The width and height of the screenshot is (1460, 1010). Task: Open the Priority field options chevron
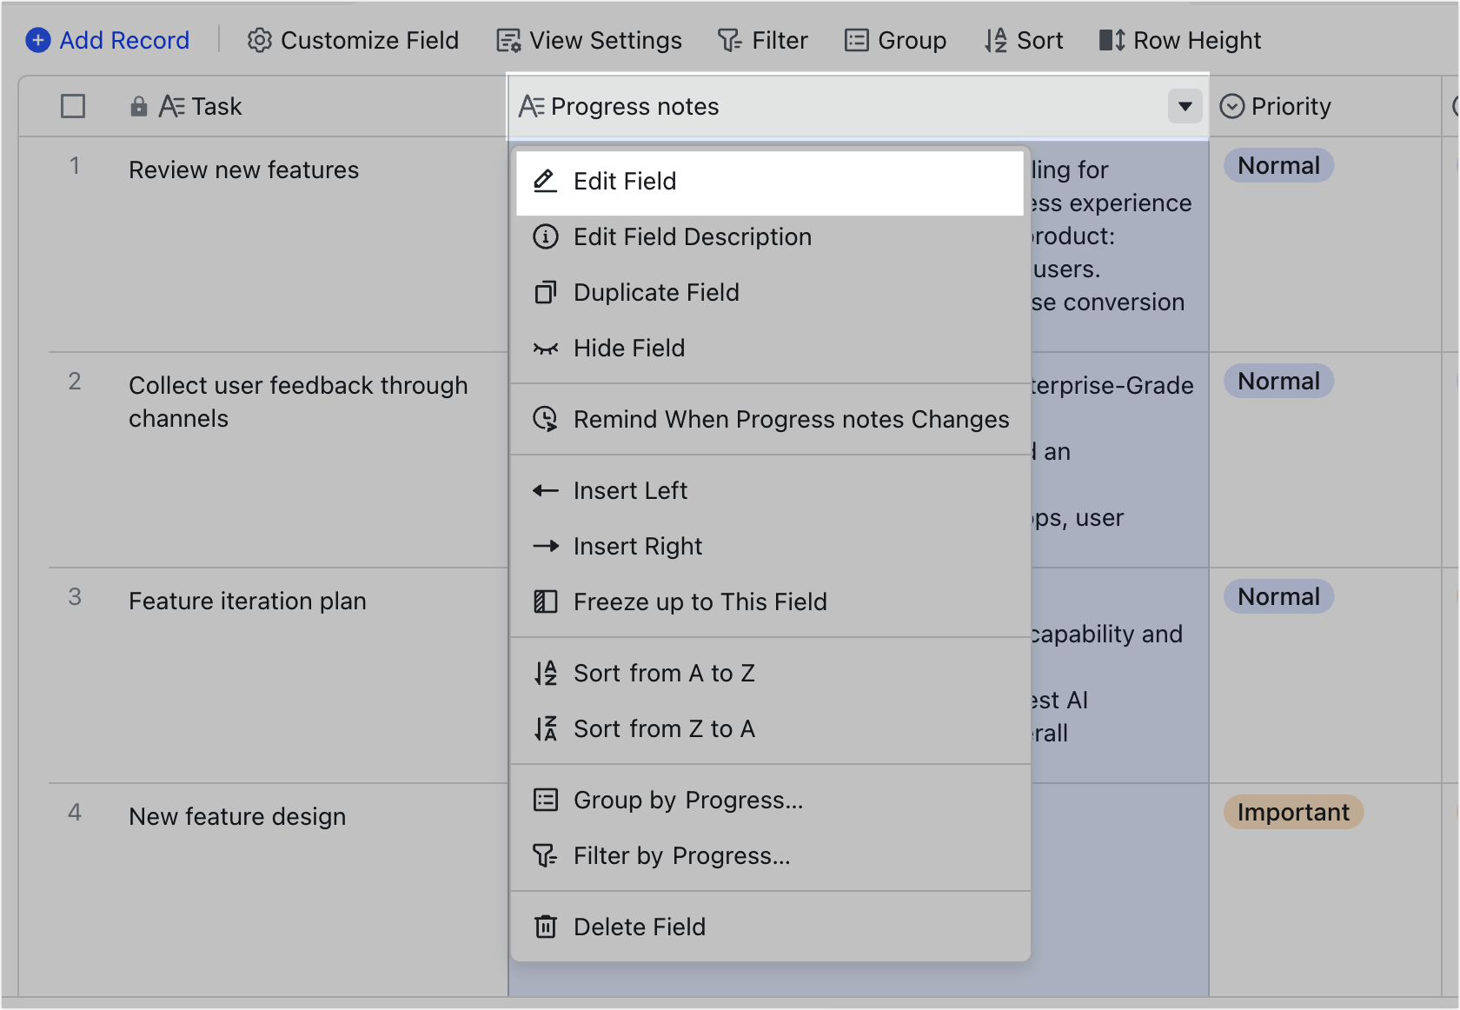(x=1231, y=105)
